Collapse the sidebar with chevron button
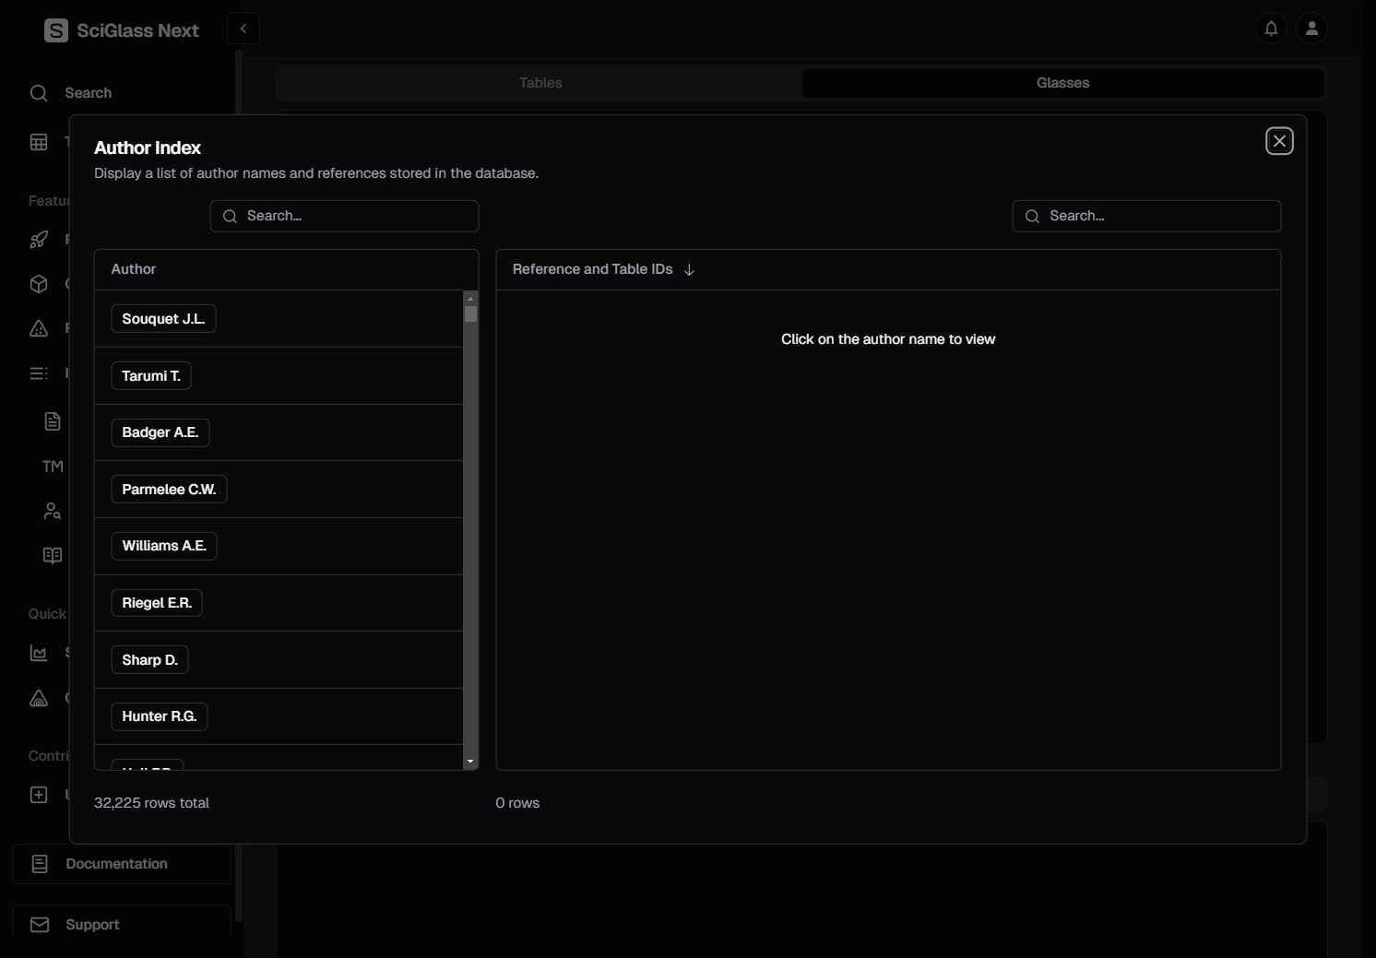 (x=243, y=29)
